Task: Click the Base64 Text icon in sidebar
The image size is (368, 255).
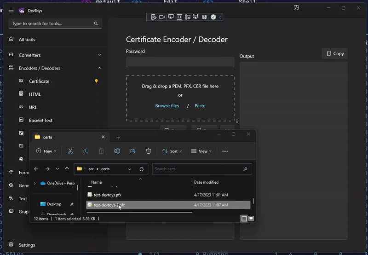Action: point(21,120)
